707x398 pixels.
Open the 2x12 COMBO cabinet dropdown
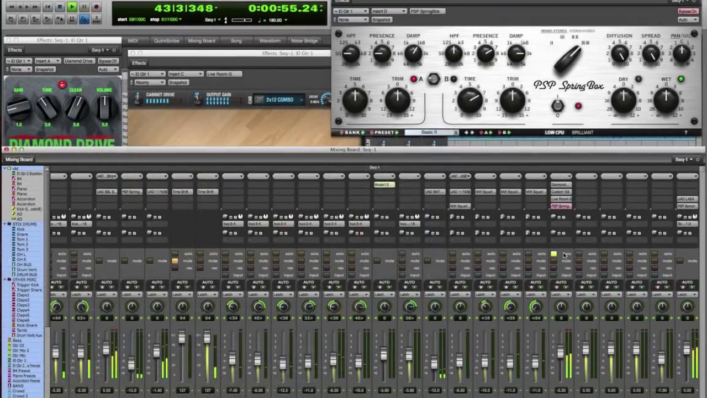click(x=279, y=100)
